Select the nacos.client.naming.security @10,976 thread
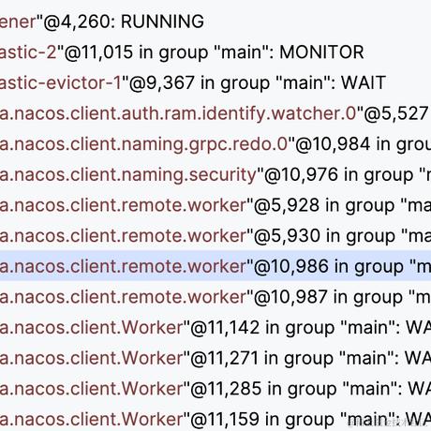The image size is (431, 431). click(215, 174)
